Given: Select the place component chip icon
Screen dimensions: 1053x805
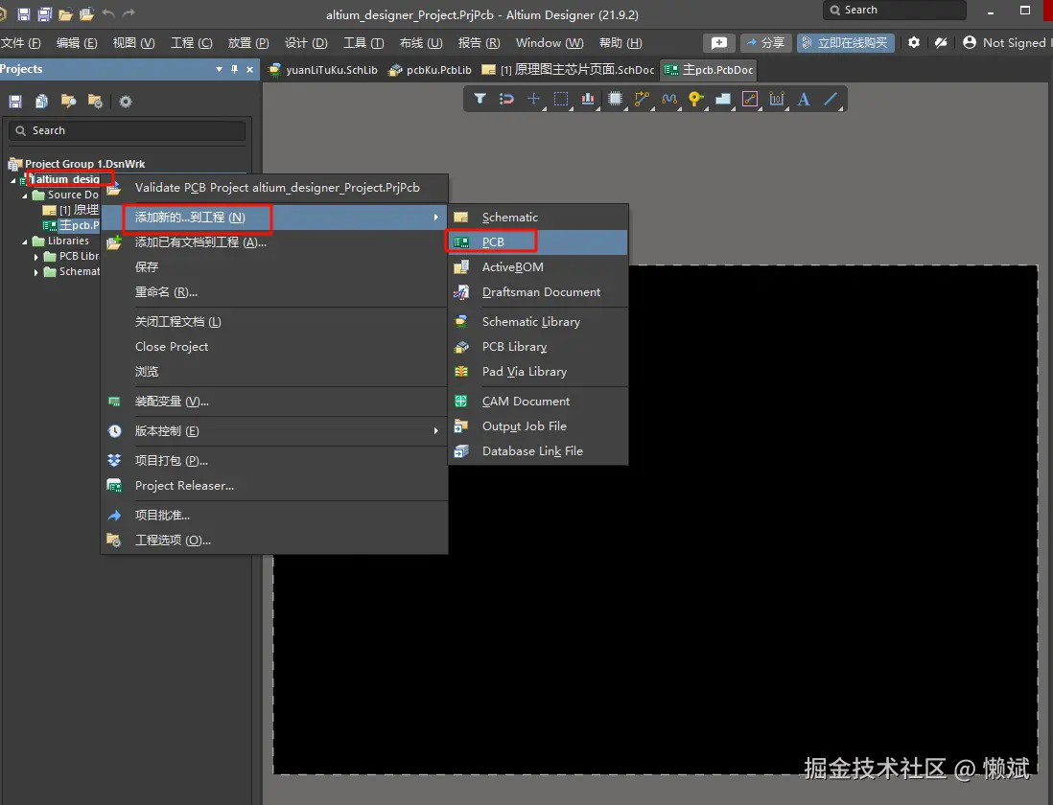Looking at the screenshot, I should [x=615, y=99].
